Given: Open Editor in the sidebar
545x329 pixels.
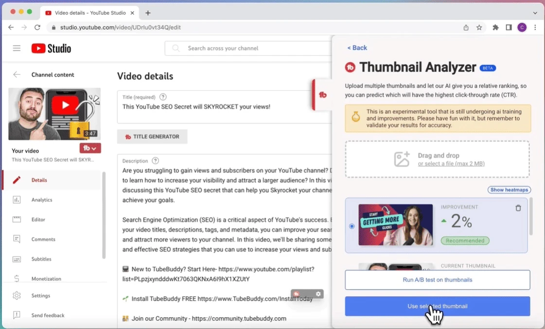Looking at the screenshot, I should click(38, 220).
